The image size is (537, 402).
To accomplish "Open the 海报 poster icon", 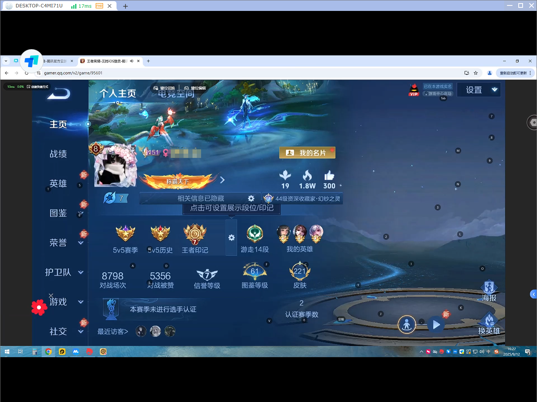I will pos(489,291).
